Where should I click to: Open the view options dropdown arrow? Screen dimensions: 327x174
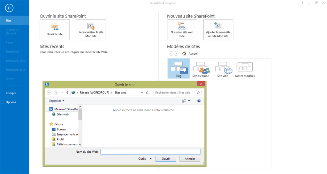pos(189,101)
